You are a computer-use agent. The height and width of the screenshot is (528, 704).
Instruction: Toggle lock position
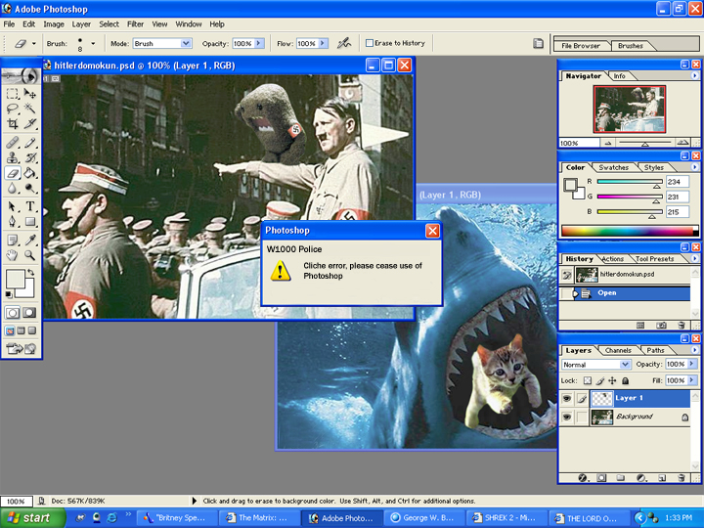[x=612, y=380]
